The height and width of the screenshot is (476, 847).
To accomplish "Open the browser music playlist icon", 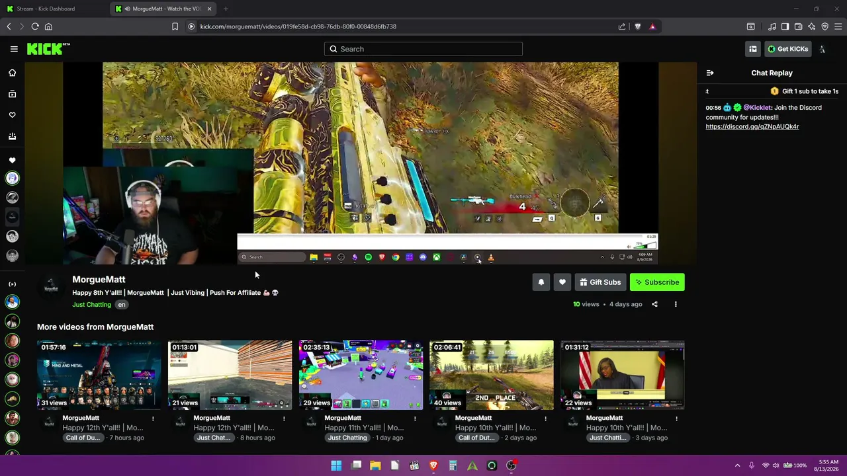I will (x=772, y=26).
